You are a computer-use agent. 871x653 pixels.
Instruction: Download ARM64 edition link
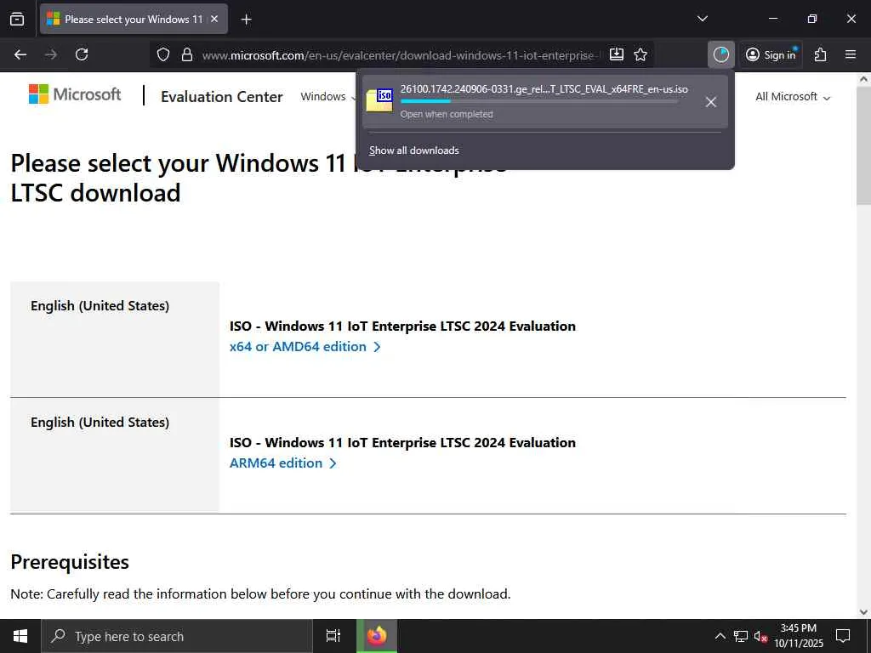[x=282, y=463]
